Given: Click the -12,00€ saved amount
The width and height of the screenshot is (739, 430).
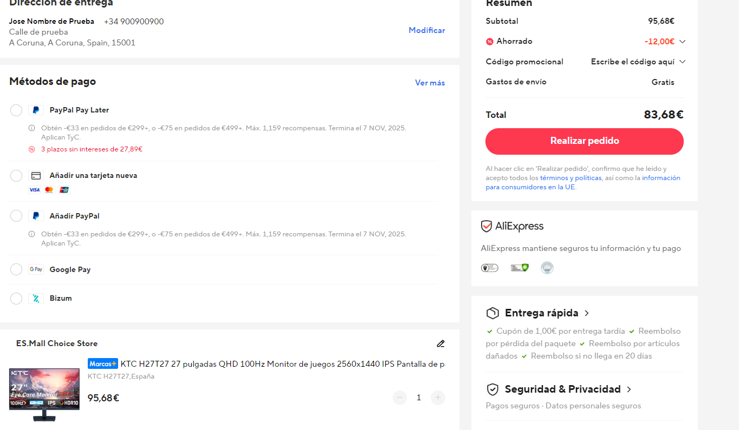Looking at the screenshot, I should click(659, 42).
